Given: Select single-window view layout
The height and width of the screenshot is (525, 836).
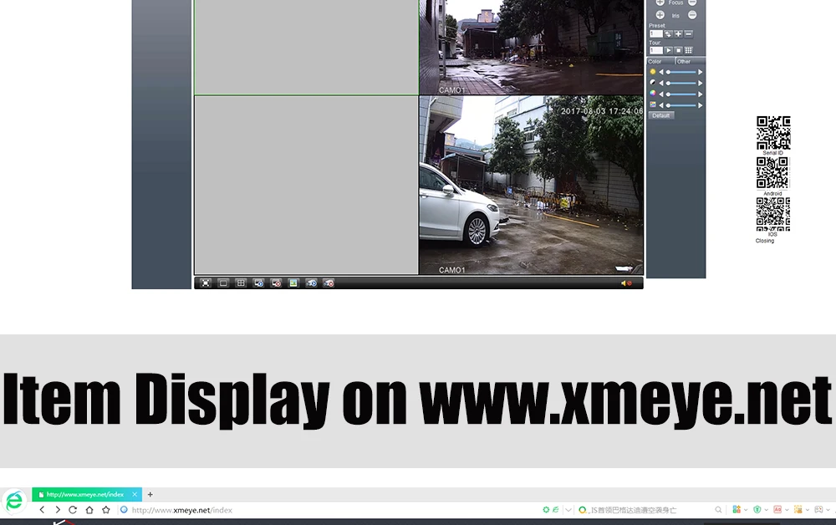Looking at the screenshot, I should coord(223,283).
